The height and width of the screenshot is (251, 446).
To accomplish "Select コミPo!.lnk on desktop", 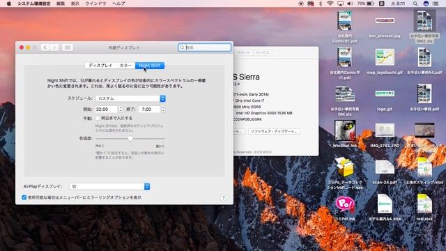I will [x=344, y=208].
